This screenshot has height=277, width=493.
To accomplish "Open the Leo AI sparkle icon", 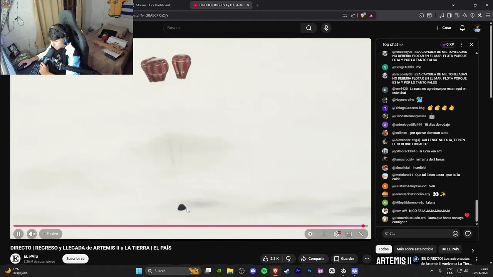I will click(x=464, y=15).
